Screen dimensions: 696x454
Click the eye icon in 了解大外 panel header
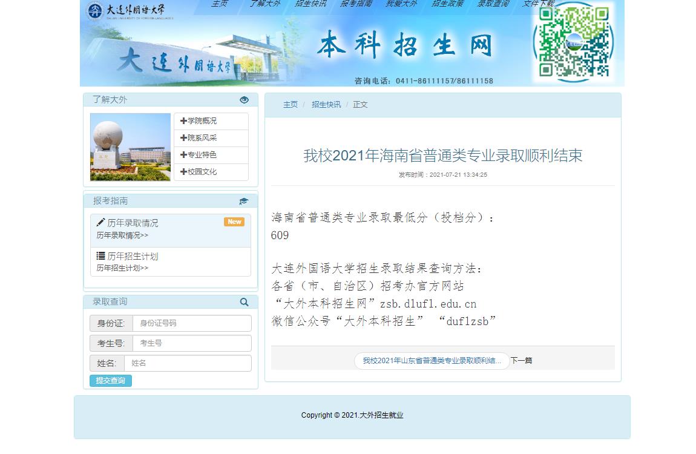244,100
